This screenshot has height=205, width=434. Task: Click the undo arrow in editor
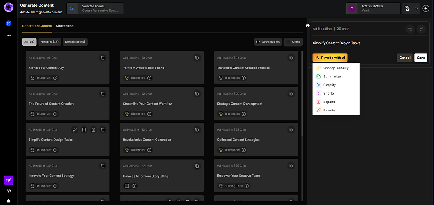[x=410, y=29]
